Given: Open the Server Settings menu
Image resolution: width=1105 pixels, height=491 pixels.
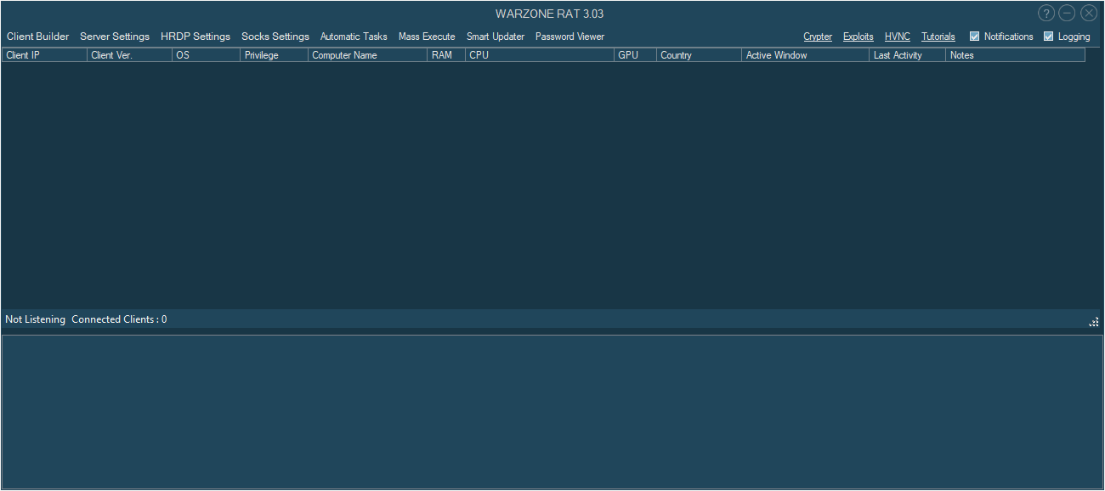Looking at the screenshot, I should tap(115, 37).
